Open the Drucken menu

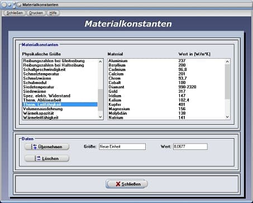point(36,13)
